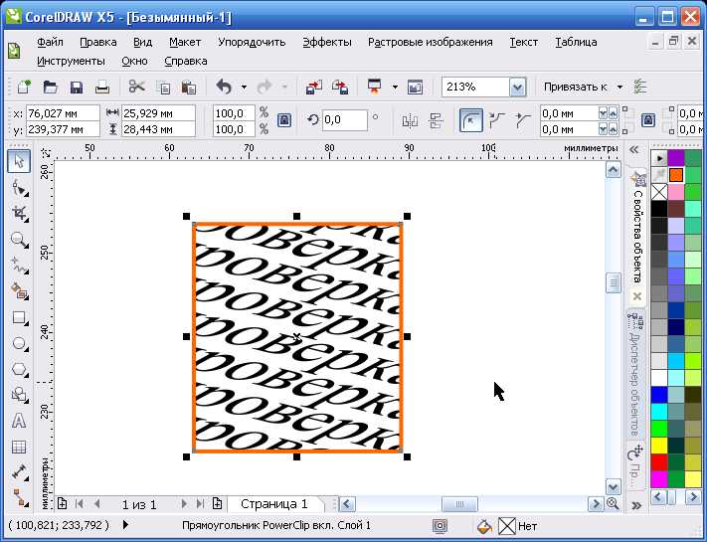Open the Файл menu
707x542 pixels.
pos(50,42)
